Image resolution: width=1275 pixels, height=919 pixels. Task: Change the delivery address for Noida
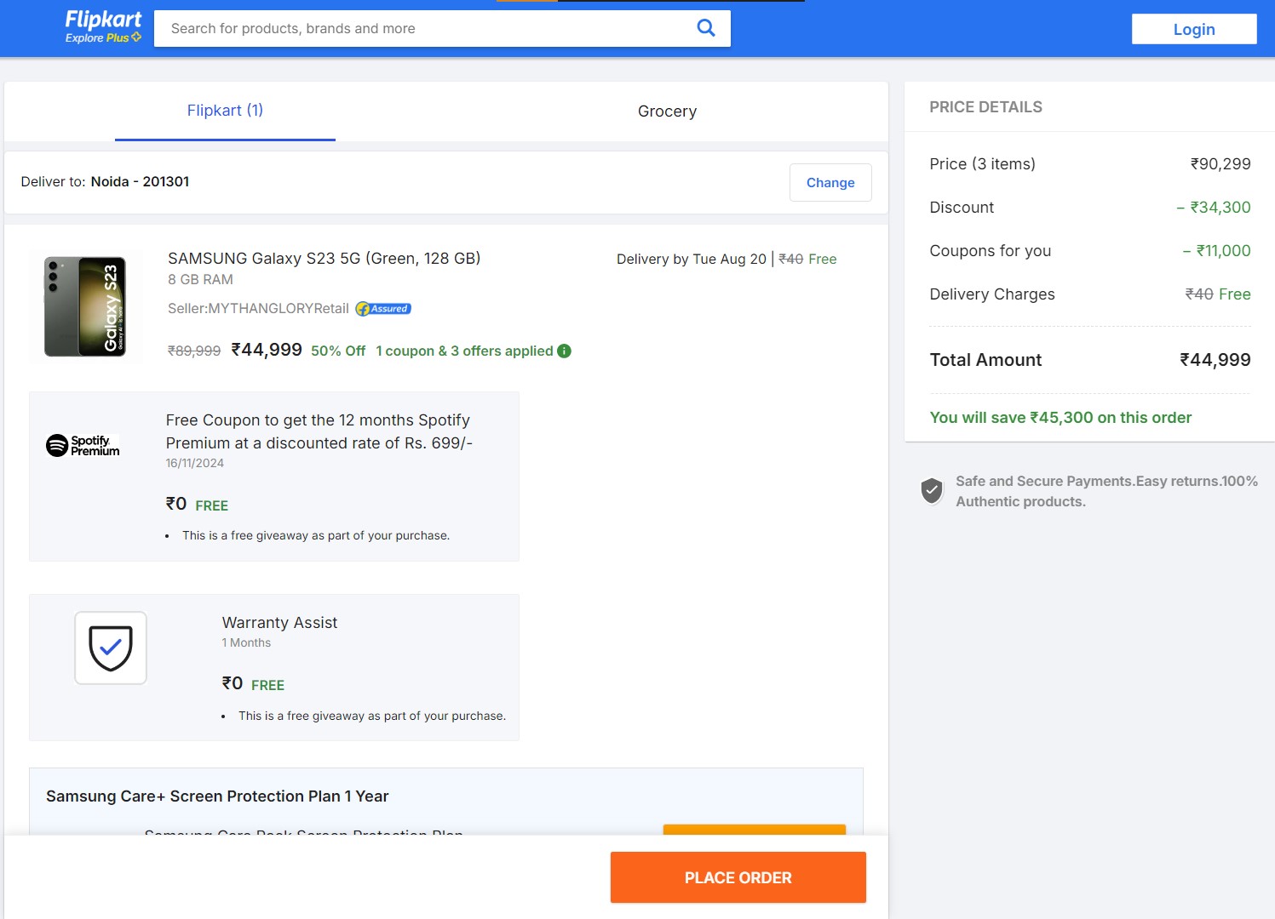(830, 183)
